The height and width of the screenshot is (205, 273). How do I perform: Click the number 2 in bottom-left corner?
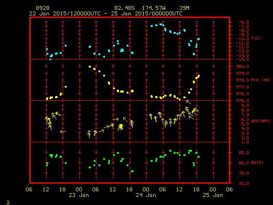pyautogui.click(x=8, y=202)
